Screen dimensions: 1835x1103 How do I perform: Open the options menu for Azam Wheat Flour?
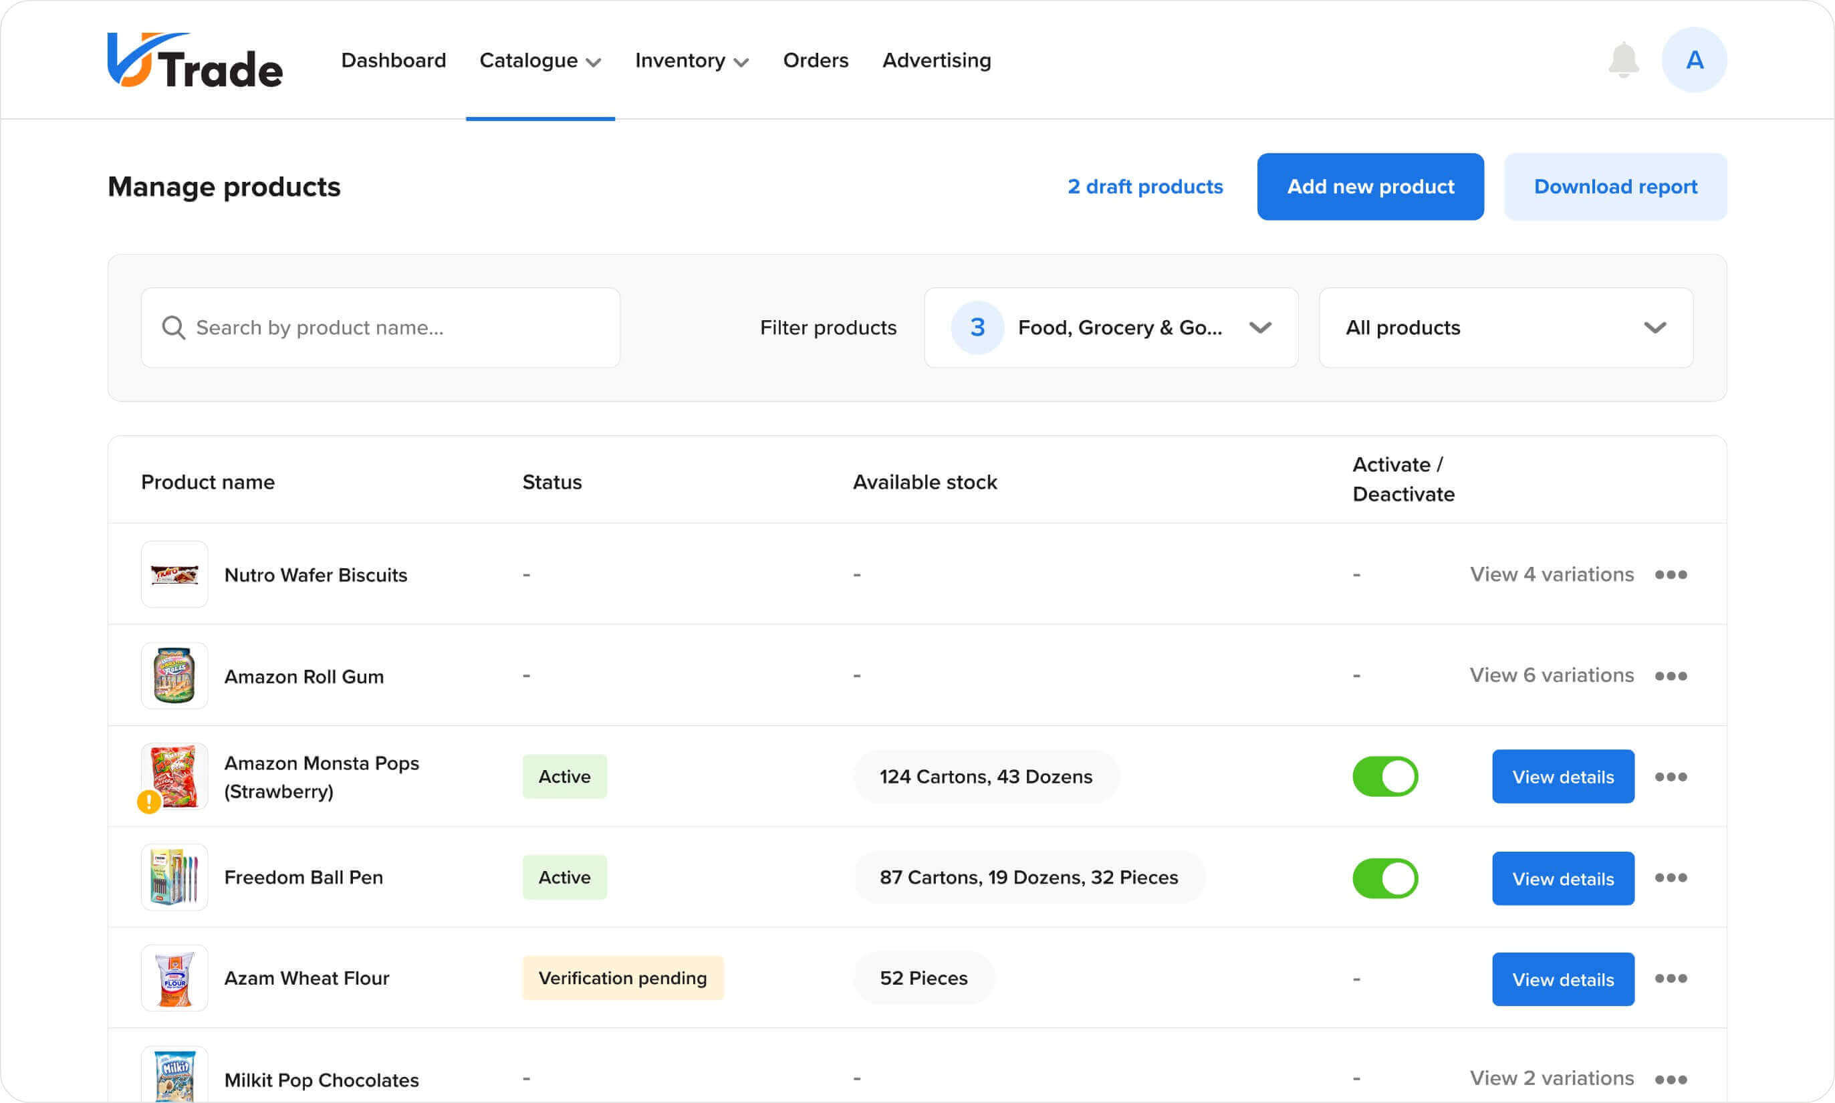coord(1670,979)
